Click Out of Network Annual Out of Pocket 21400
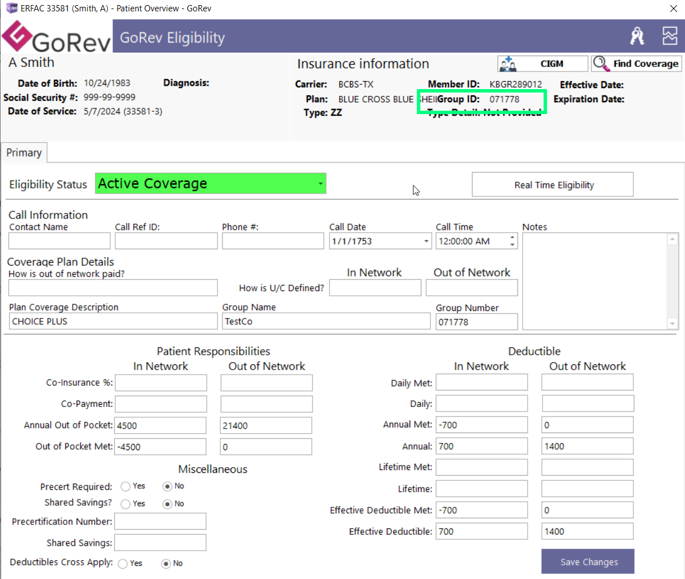This screenshot has width=685, height=579. [x=266, y=426]
